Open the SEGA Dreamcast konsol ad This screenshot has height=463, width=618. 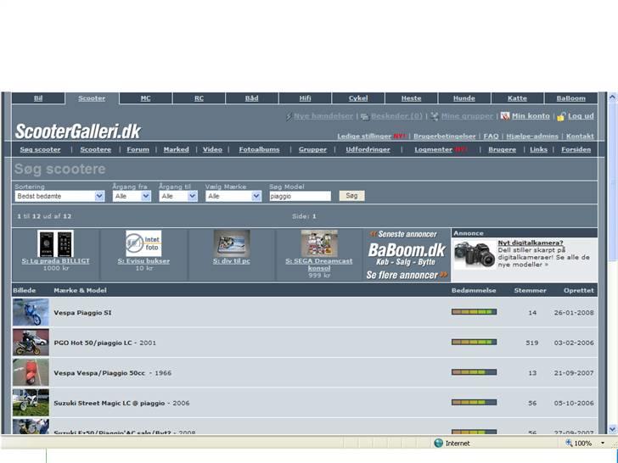[x=319, y=261]
